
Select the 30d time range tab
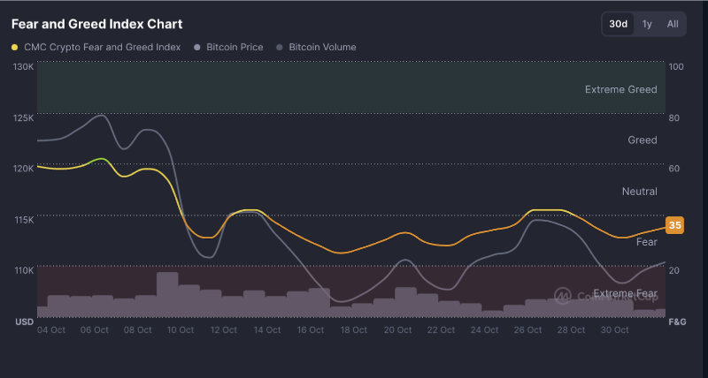tap(618, 24)
